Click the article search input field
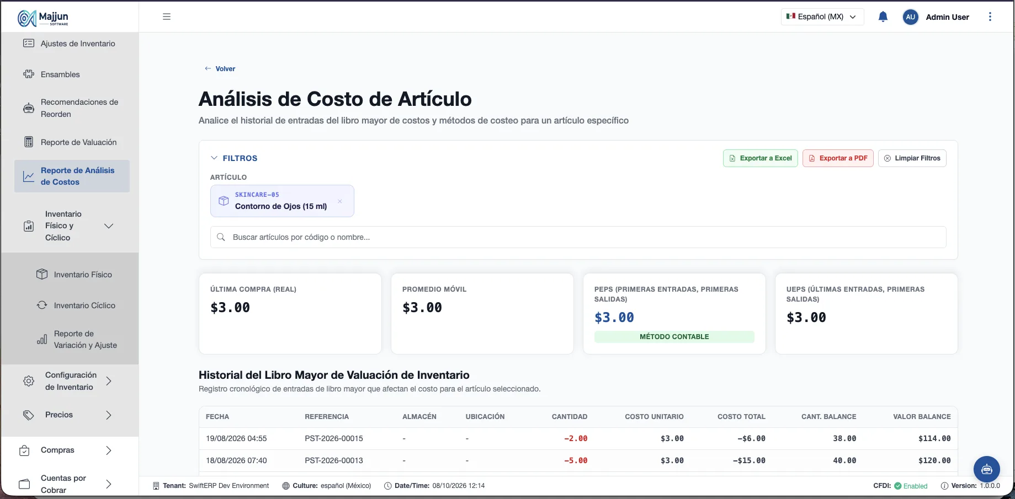 [x=578, y=237]
